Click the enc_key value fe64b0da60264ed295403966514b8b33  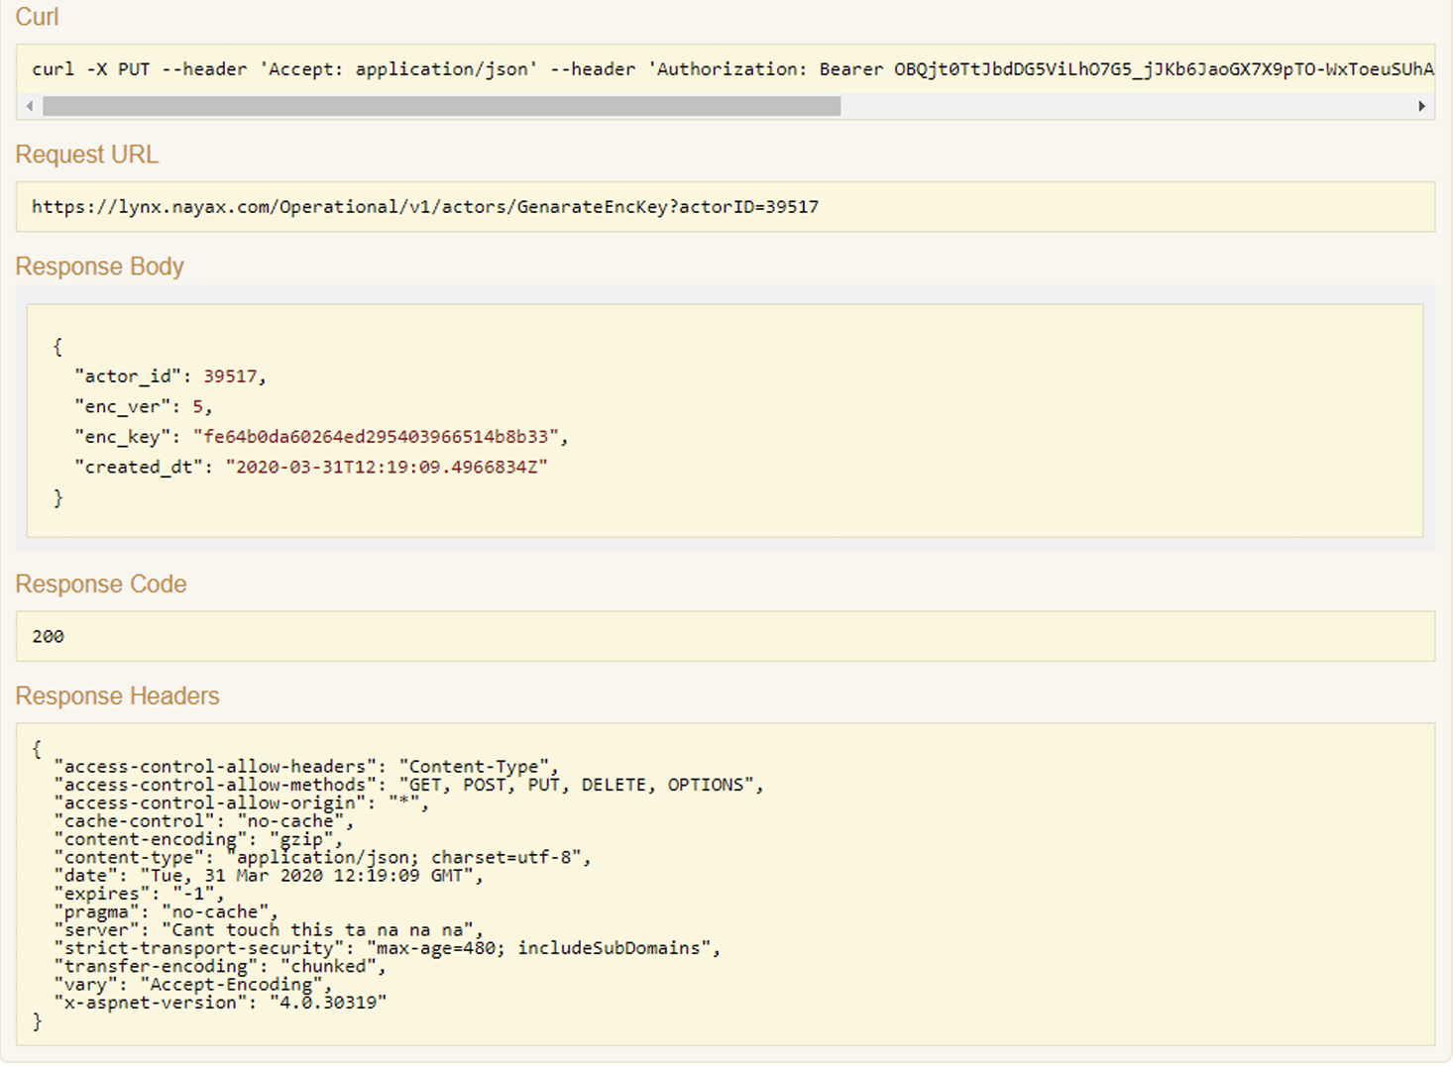pyautogui.click(x=376, y=437)
